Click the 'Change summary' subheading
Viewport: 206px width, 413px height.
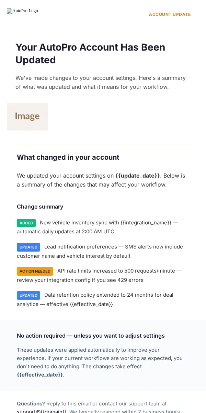click(40, 206)
